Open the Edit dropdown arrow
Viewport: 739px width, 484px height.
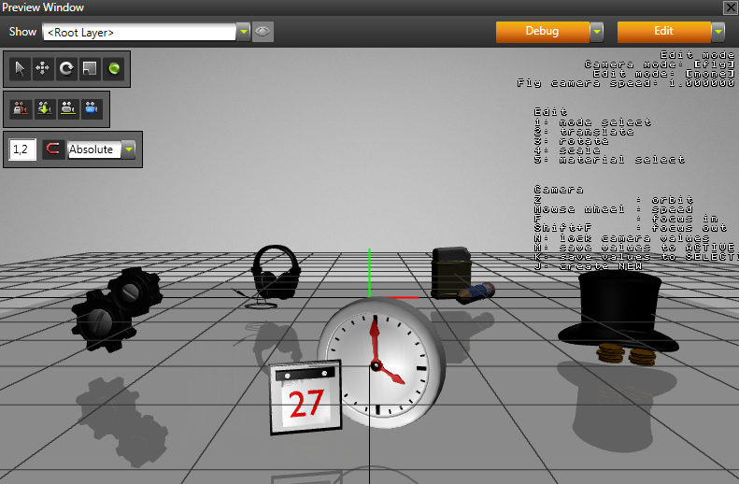tap(718, 32)
